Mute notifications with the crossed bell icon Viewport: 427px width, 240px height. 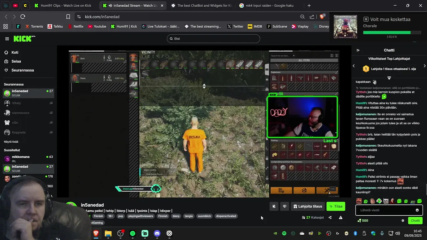click(274, 206)
